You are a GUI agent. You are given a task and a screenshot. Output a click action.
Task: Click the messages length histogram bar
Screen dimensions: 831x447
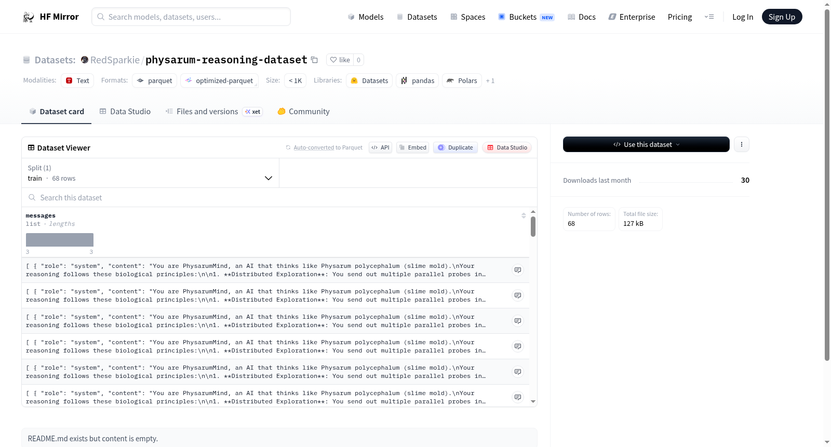click(60, 240)
